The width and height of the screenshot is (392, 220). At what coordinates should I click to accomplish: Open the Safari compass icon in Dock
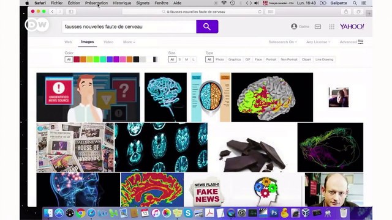[91, 213]
